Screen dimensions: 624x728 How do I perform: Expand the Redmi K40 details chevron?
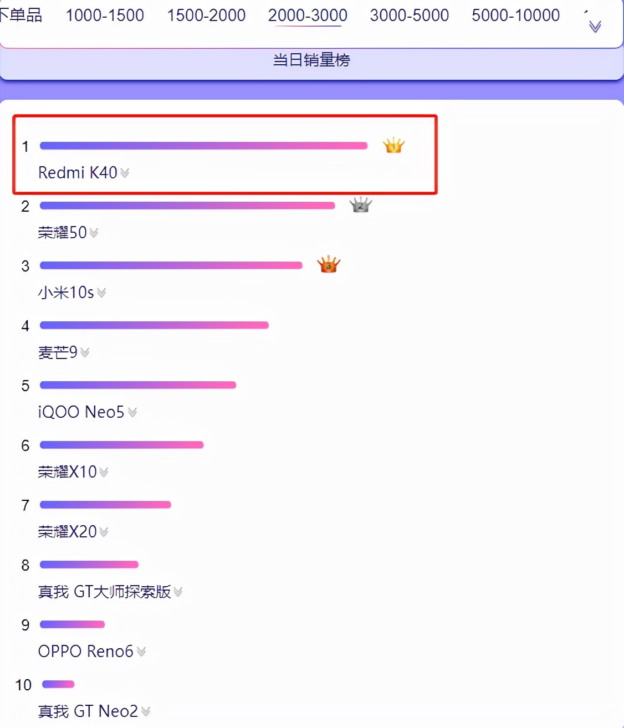point(125,173)
